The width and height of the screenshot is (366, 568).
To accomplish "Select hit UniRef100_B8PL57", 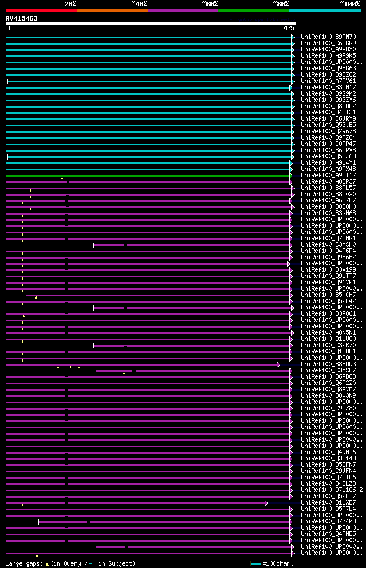I will (x=328, y=188).
